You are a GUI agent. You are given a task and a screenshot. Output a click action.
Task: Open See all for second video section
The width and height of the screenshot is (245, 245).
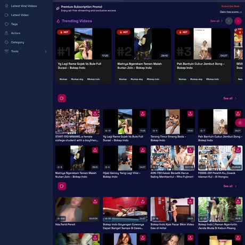230,186
